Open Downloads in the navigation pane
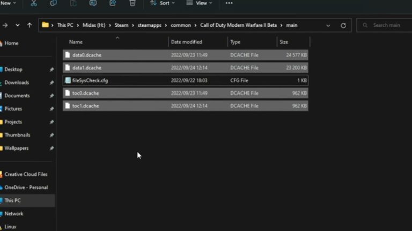412x231 pixels. pyautogui.click(x=17, y=82)
